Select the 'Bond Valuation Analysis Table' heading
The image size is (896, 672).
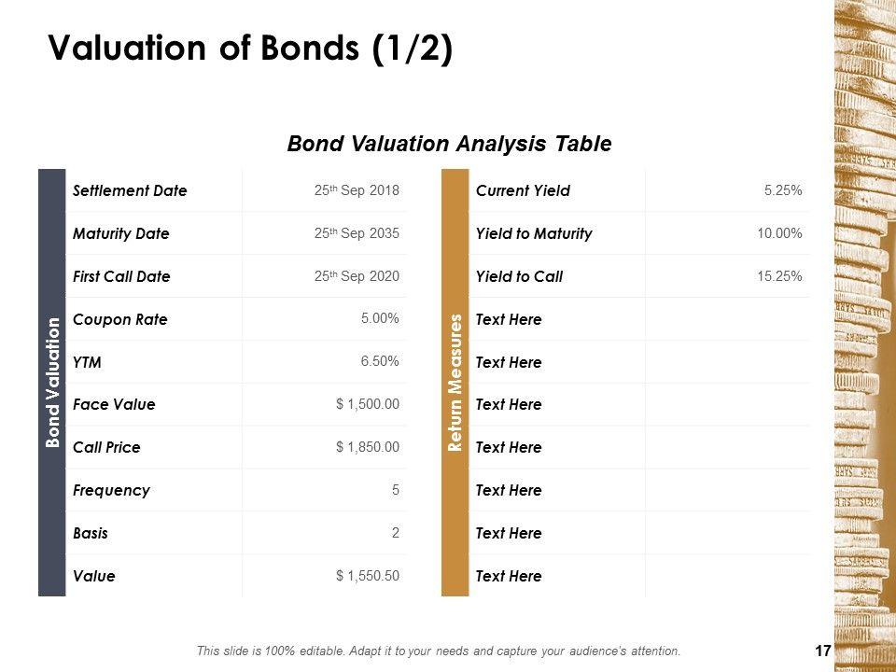point(449,144)
